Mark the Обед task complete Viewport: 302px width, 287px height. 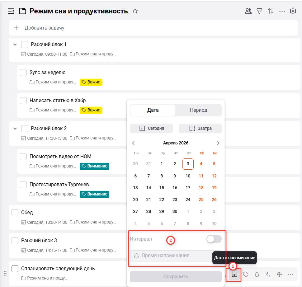[x=15, y=212]
